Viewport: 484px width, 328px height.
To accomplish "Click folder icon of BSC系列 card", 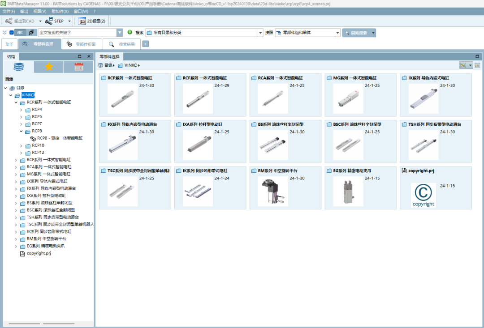I will pyautogui.click(x=329, y=124).
